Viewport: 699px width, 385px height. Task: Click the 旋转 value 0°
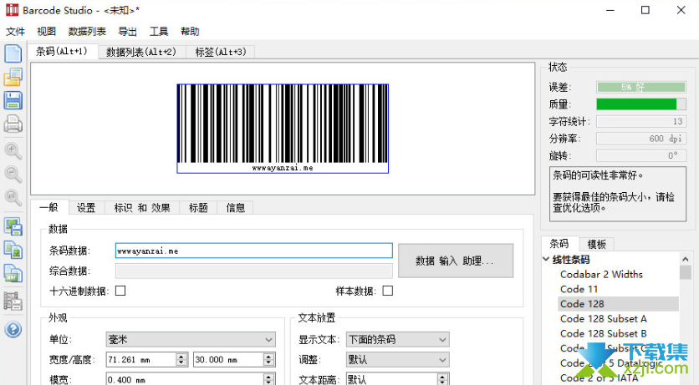click(x=641, y=156)
